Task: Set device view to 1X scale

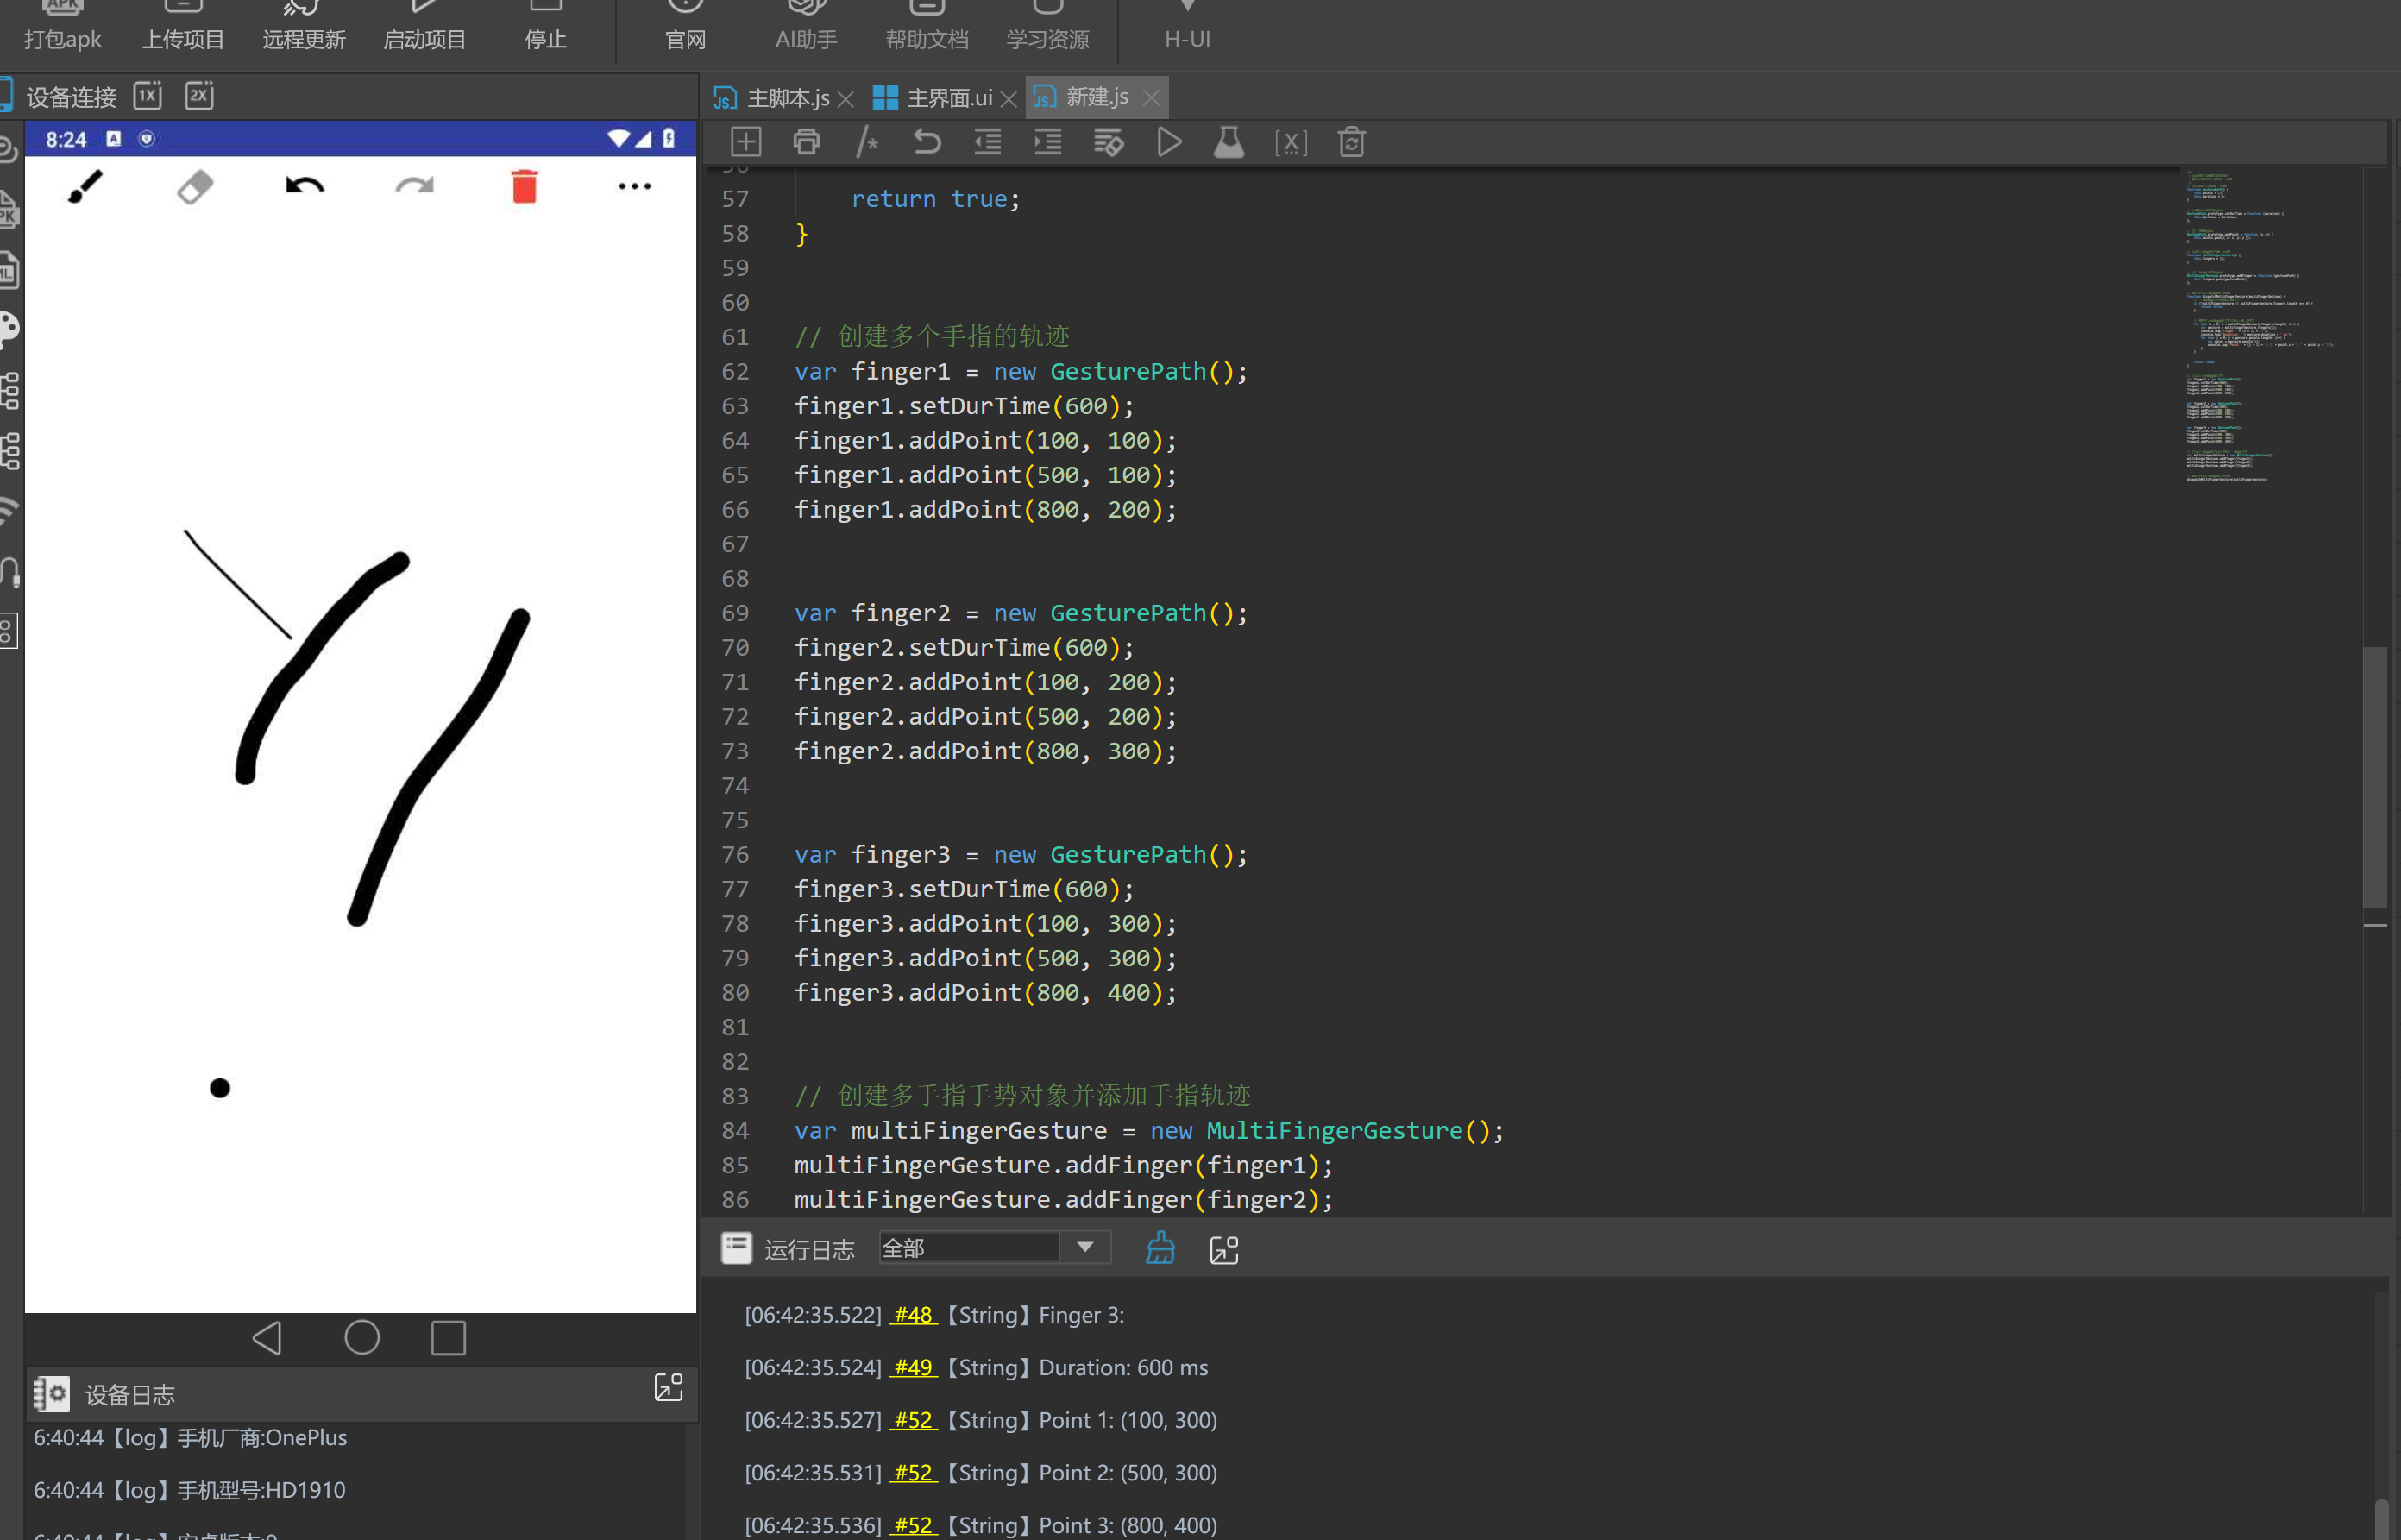Action: 148,96
